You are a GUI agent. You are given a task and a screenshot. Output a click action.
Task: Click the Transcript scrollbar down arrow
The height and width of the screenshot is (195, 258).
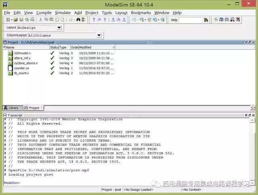(x=252, y=183)
